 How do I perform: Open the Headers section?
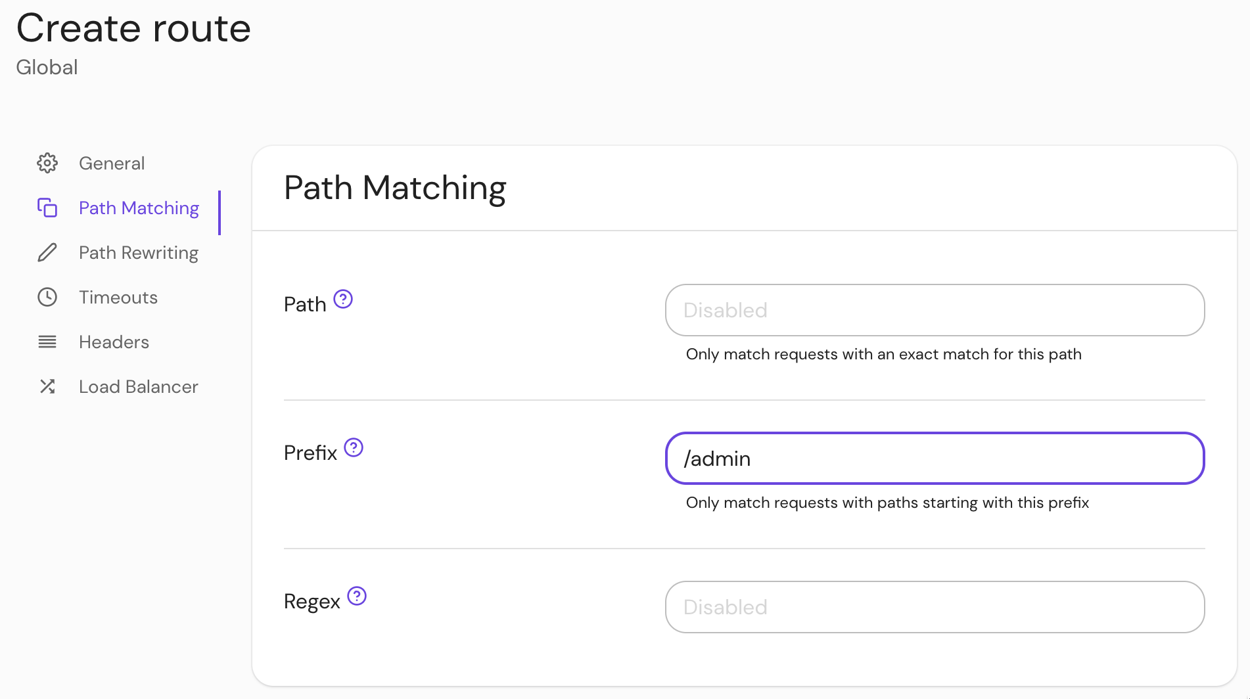click(x=113, y=342)
